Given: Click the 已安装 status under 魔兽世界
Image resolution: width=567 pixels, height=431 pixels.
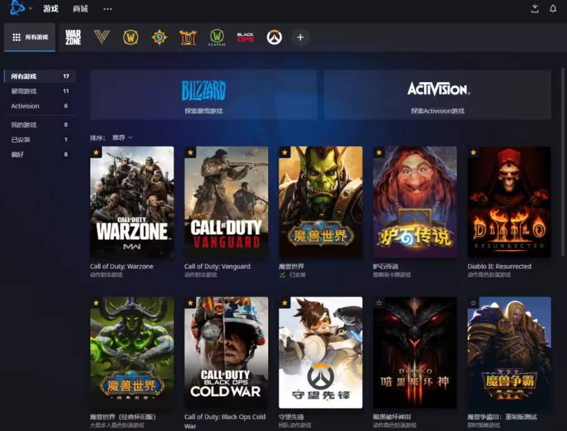Looking at the screenshot, I should (x=293, y=275).
